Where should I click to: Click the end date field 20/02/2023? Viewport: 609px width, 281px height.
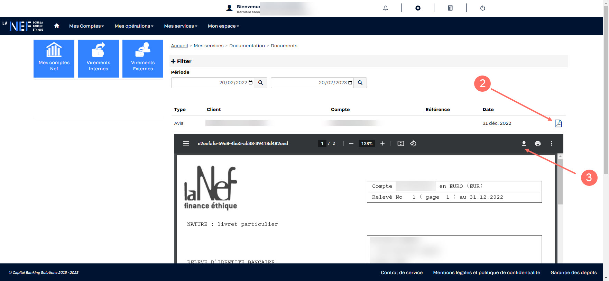click(x=312, y=83)
